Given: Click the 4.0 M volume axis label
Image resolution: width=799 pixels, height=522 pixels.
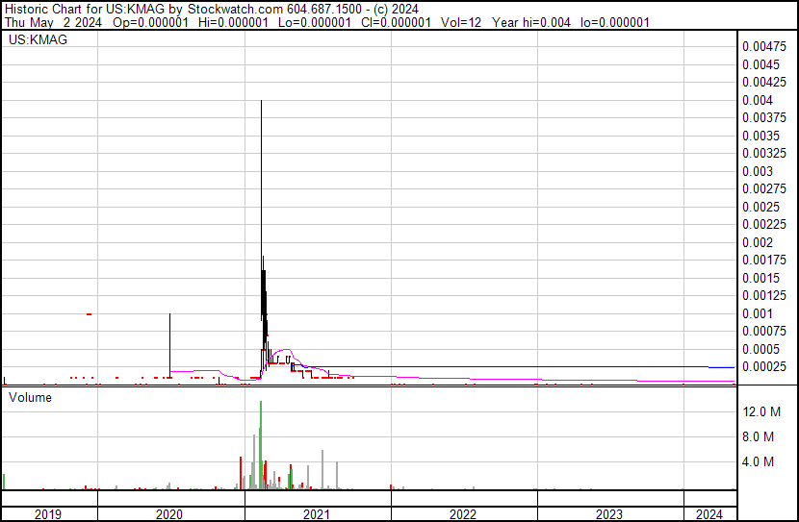Looking at the screenshot, I should 759,461.
